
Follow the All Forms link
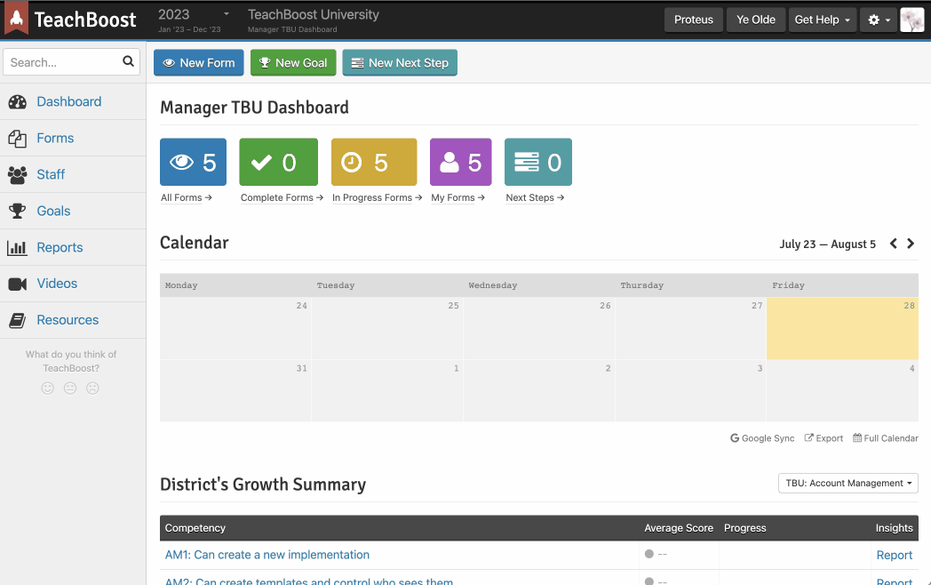pos(186,197)
